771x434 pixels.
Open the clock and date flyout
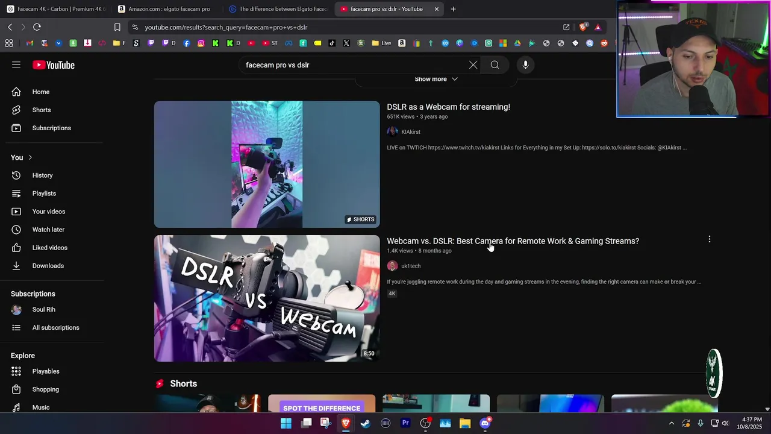click(749, 423)
